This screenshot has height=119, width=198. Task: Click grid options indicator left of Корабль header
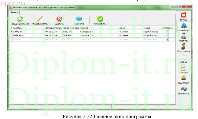(x=11, y=28)
